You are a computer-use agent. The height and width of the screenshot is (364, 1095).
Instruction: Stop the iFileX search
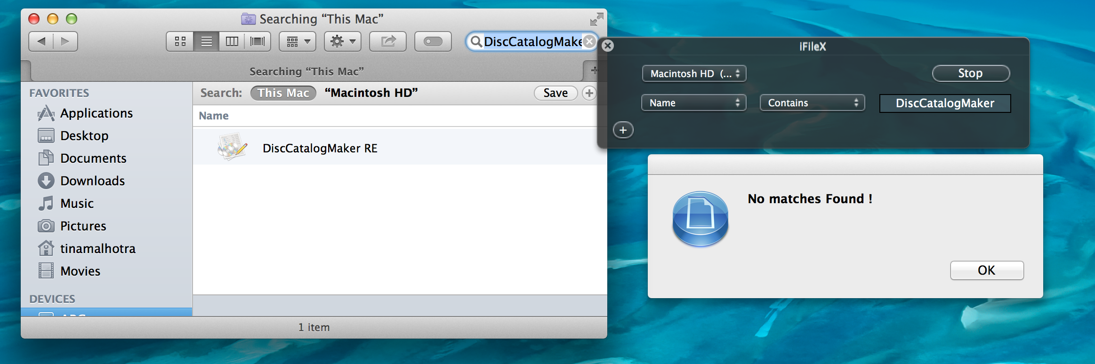(971, 73)
